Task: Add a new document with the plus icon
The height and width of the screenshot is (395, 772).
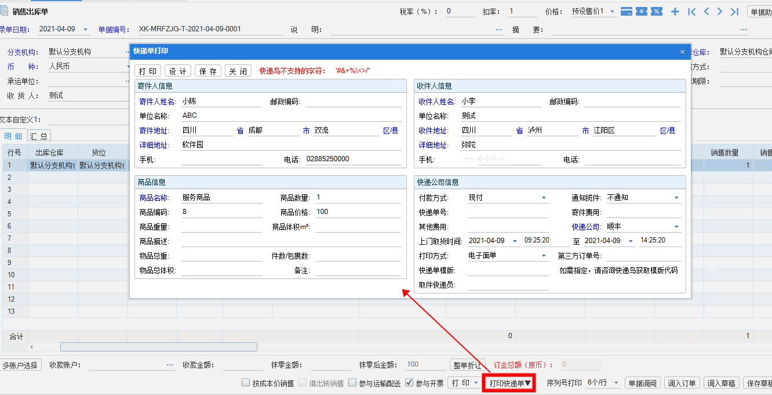Action: [x=675, y=12]
